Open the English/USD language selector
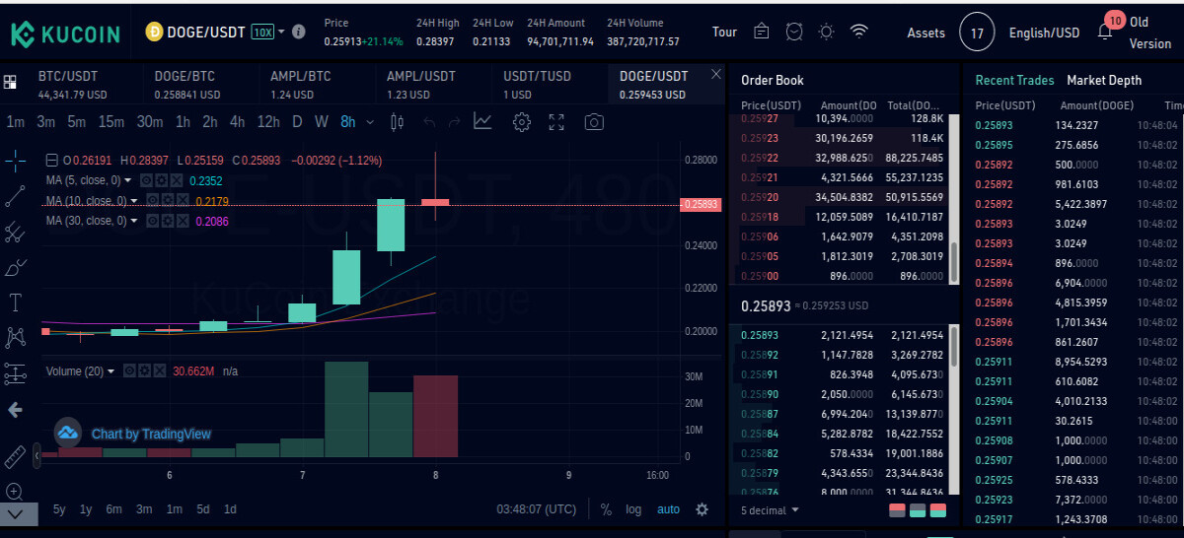The image size is (1184, 538). click(1044, 33)
